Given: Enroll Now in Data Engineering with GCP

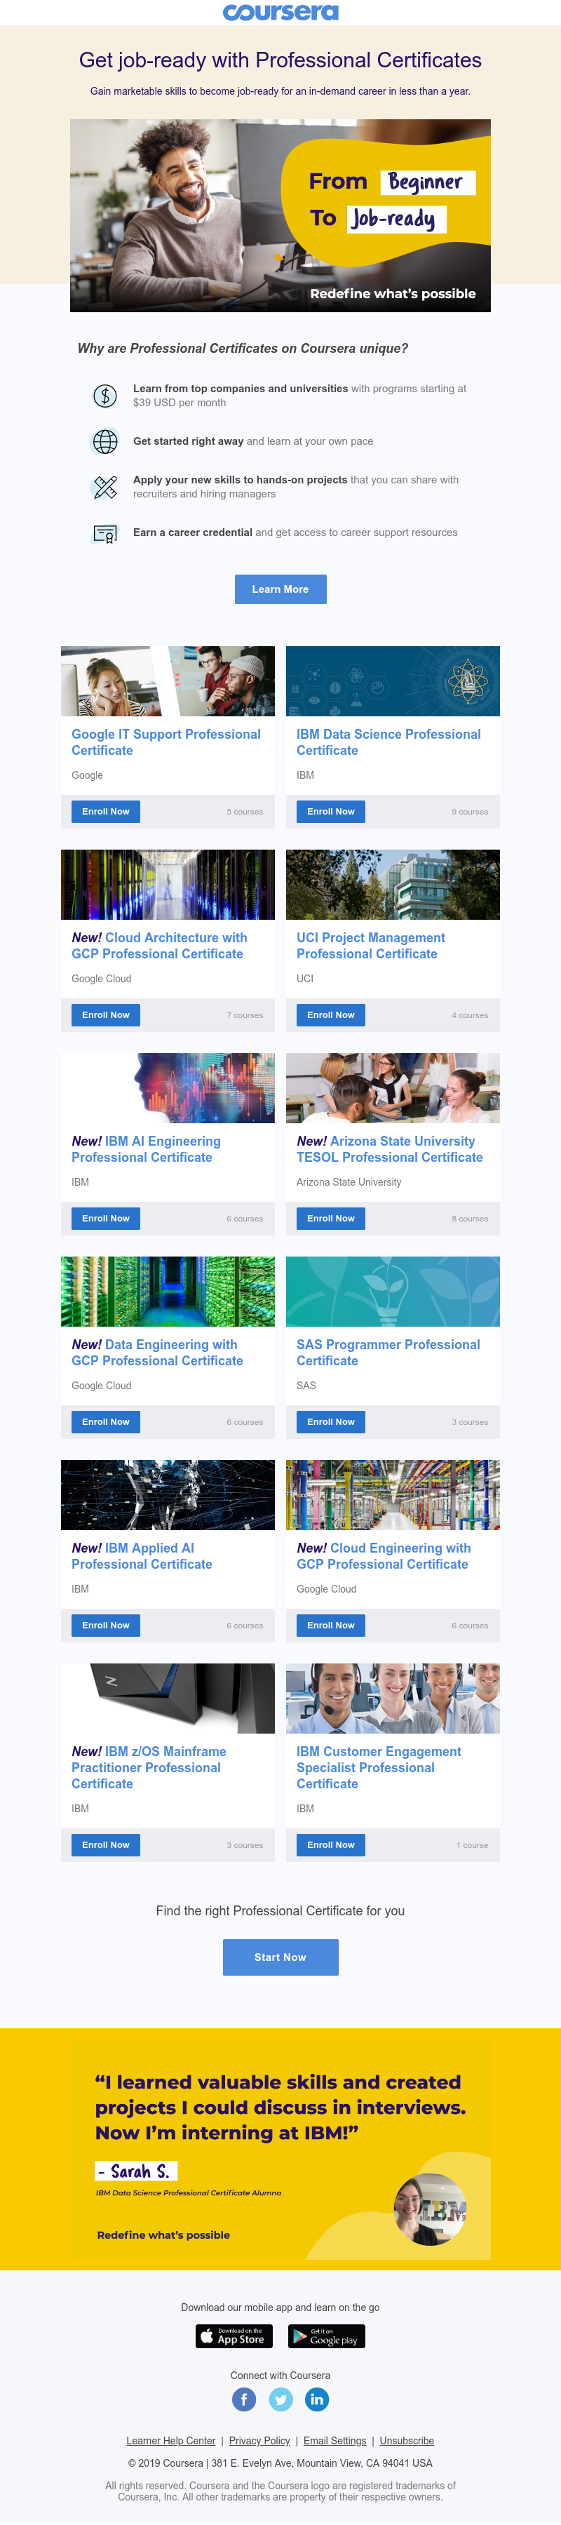Looking at the screenshot, I should pos(106,1422).
